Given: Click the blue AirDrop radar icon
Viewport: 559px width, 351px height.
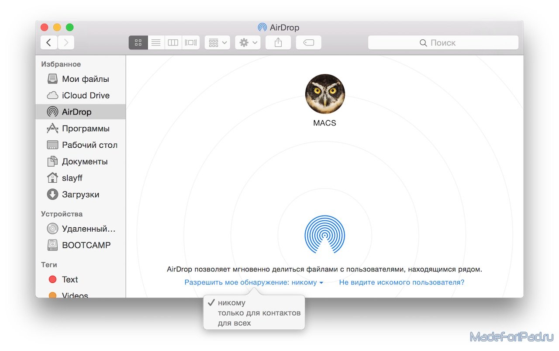Looking at the screenshot, I should 324,234.
